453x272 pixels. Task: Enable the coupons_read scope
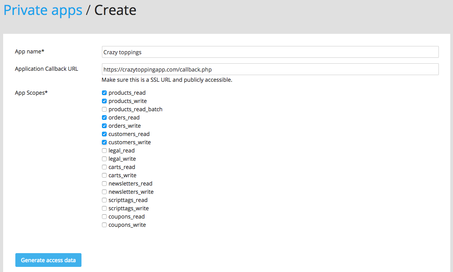click(104, 217)
